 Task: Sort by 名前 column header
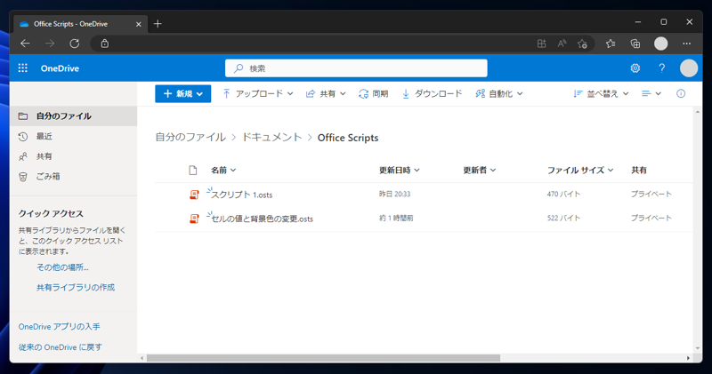223,170
